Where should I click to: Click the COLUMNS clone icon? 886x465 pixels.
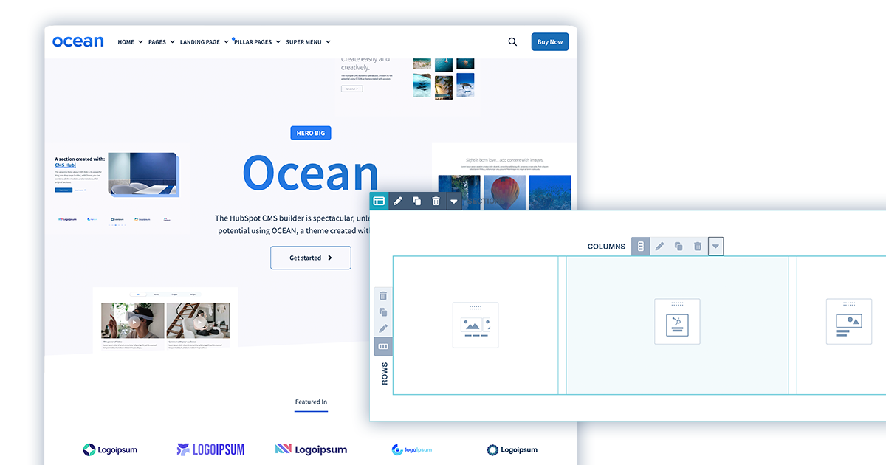[x=679, y=247]
